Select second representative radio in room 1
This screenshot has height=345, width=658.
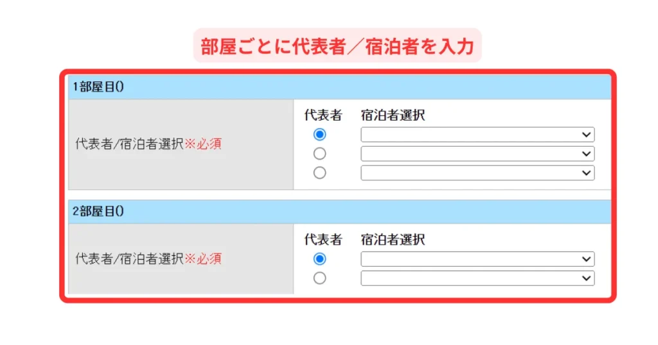click(x=319, y=154)
